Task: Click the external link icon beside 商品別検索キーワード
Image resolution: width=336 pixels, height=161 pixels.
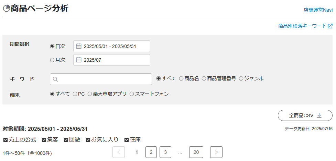Action: (330, 26)
